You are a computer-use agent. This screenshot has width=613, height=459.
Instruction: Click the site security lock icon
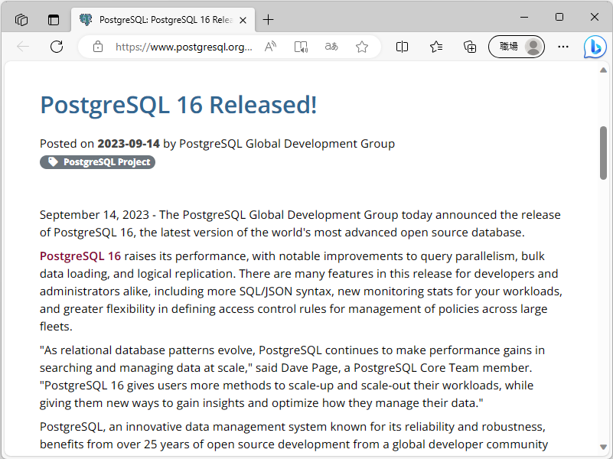tap(97, 47)
